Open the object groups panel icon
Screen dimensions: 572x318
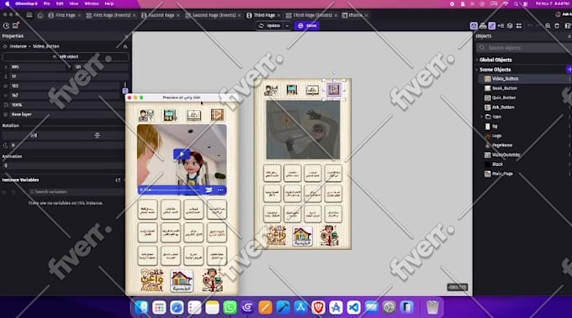tap(483, 26)
